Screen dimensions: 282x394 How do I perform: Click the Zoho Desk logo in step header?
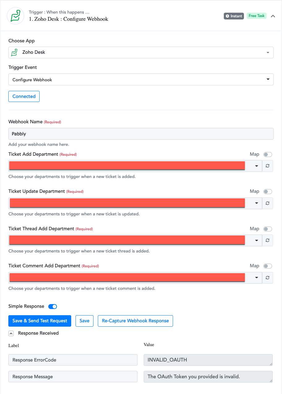pos(15,16)
